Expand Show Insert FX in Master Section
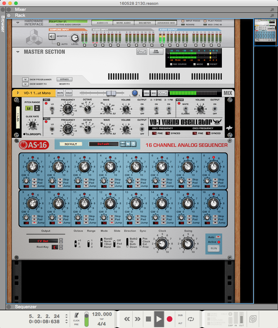Viewport: 278px width, 328px height. coord(25,84)
